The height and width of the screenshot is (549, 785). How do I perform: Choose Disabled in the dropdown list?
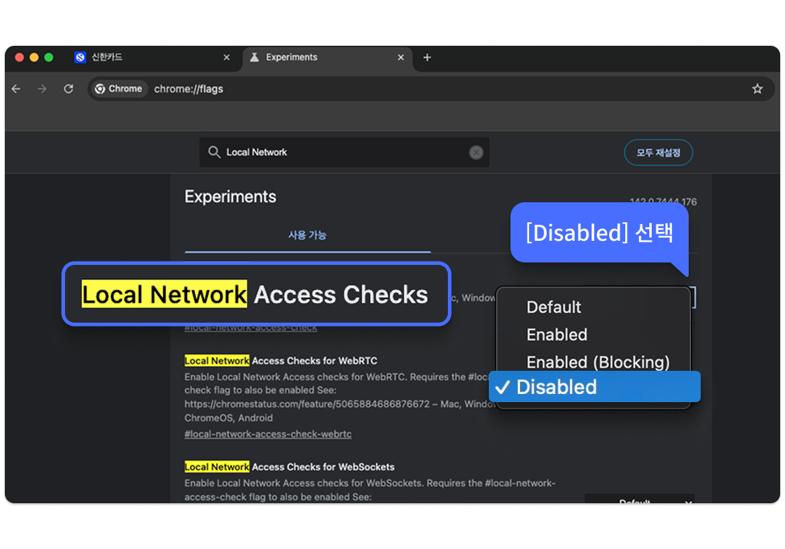[594, 387]
